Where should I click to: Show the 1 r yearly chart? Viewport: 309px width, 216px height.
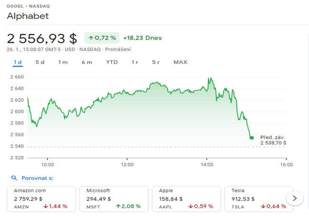135,62
